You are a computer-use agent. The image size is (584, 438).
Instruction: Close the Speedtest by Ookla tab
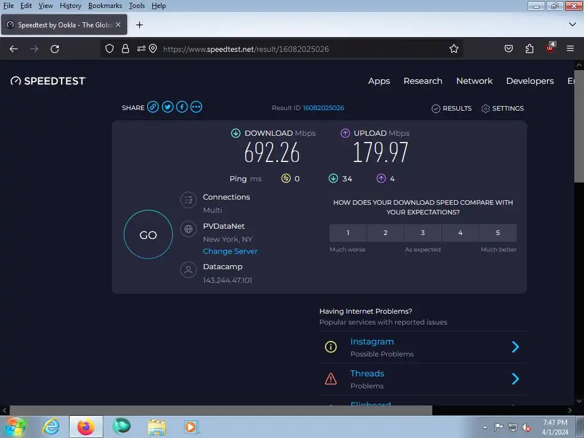[x=118, y=25]
